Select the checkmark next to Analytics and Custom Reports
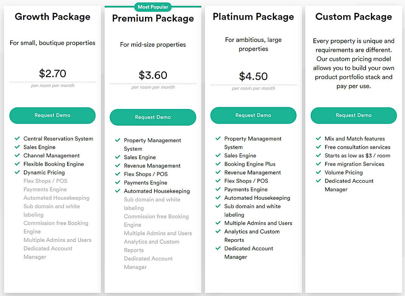This screenshot has height=296, width=405. click(218, 232)
